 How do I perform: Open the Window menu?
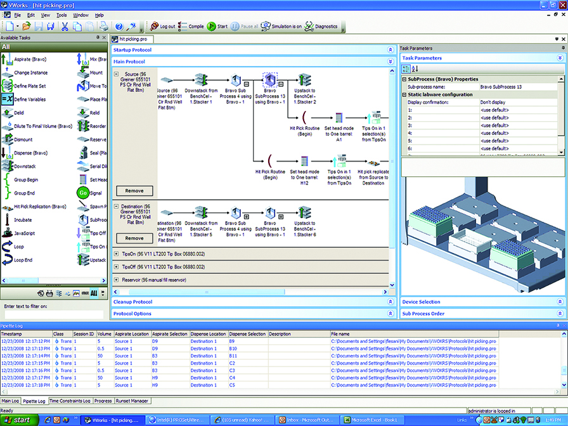(x=81, y=15)
